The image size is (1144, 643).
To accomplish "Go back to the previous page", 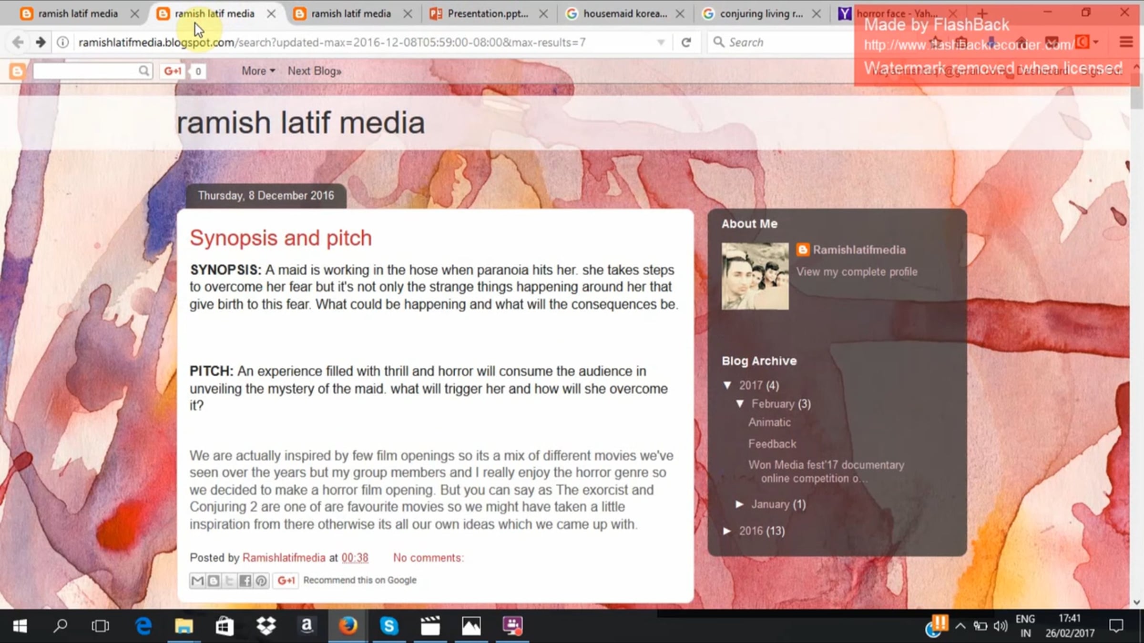I will pos(18,42).
